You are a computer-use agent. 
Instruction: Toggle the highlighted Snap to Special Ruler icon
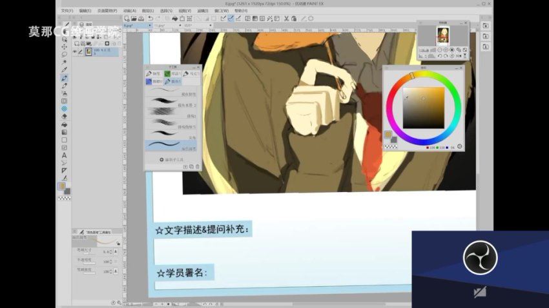point(231,19)
